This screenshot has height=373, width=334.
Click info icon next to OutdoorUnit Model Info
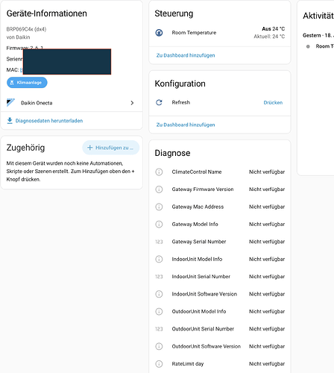click(x=159, y=311)
